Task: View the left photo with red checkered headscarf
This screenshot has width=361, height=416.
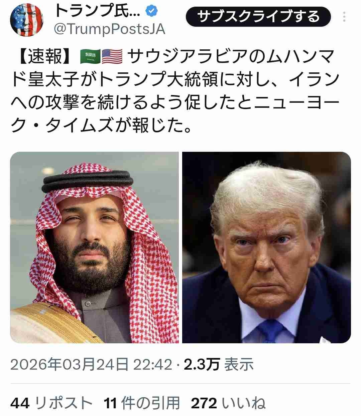Action: tap(94, 247)
